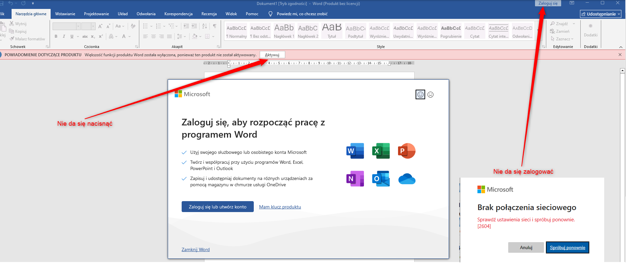626x263 pixels.
Task: Dismiss the product notification bar
Action: click(620, 55)
